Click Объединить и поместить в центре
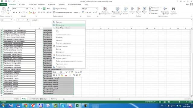193x108 pixels. [x=66, y=12]
